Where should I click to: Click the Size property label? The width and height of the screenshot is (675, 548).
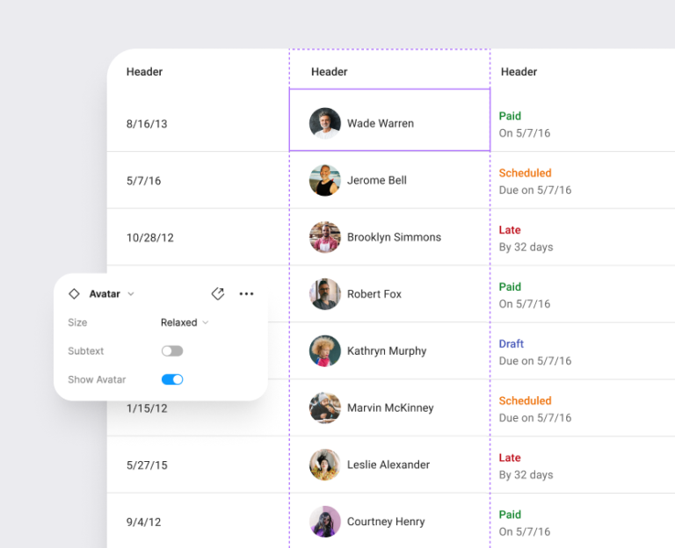click(x=77, y=322)
